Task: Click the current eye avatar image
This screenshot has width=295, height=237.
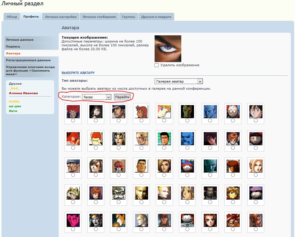Action: tap(168, 48)
